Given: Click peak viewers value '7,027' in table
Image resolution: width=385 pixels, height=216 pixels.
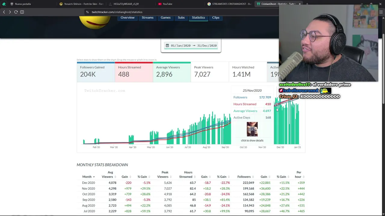Looking at the screenshot, I should click(x=168, y=188).
